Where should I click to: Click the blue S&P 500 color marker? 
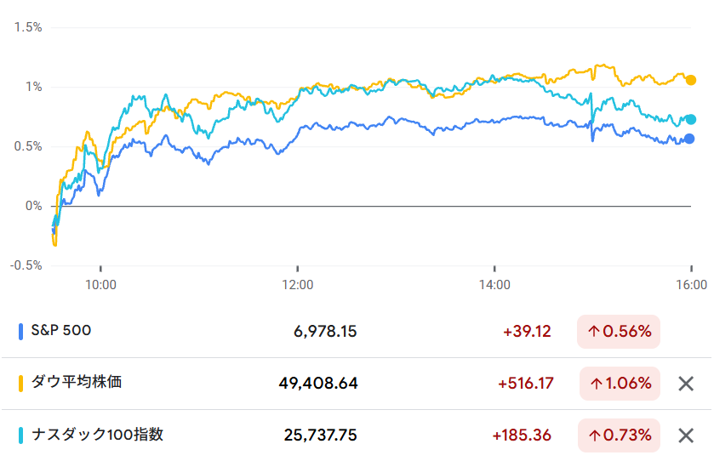[x=20, y=332]
